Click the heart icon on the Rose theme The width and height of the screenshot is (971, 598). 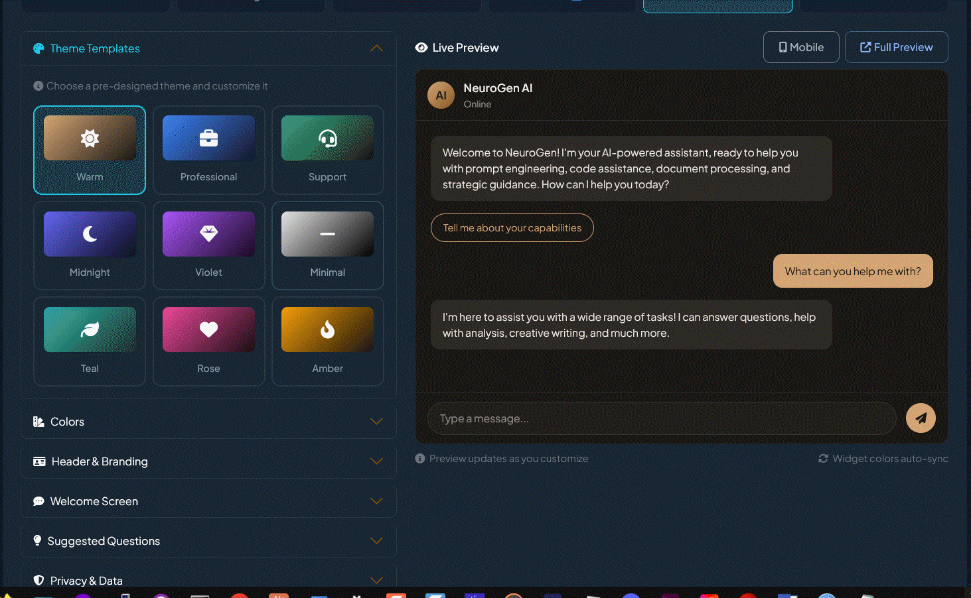[x=208, y=329]
